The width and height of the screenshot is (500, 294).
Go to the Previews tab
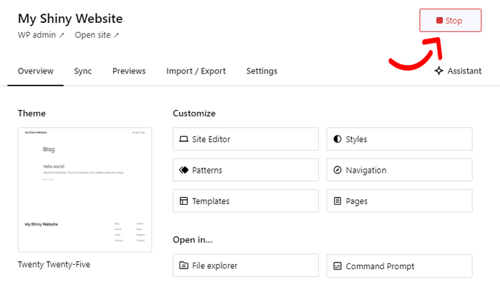pyautogui.click(x=129, y=71)
